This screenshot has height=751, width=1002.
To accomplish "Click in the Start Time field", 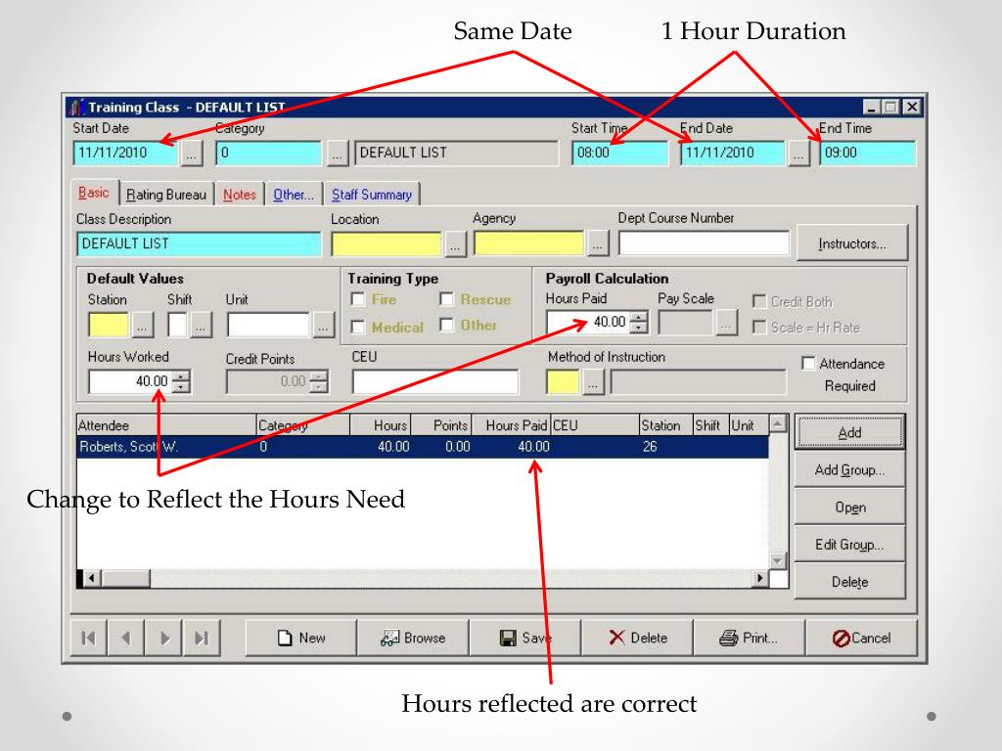I will [x=619, y=154].
